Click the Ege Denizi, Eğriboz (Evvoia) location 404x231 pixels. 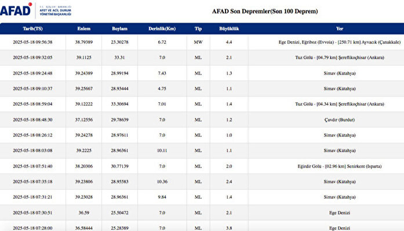[340, 42]
